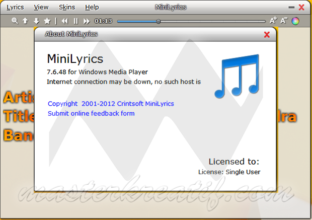Open the color wheel theme picker
This screenshot has height=220, width=312.
295,21
